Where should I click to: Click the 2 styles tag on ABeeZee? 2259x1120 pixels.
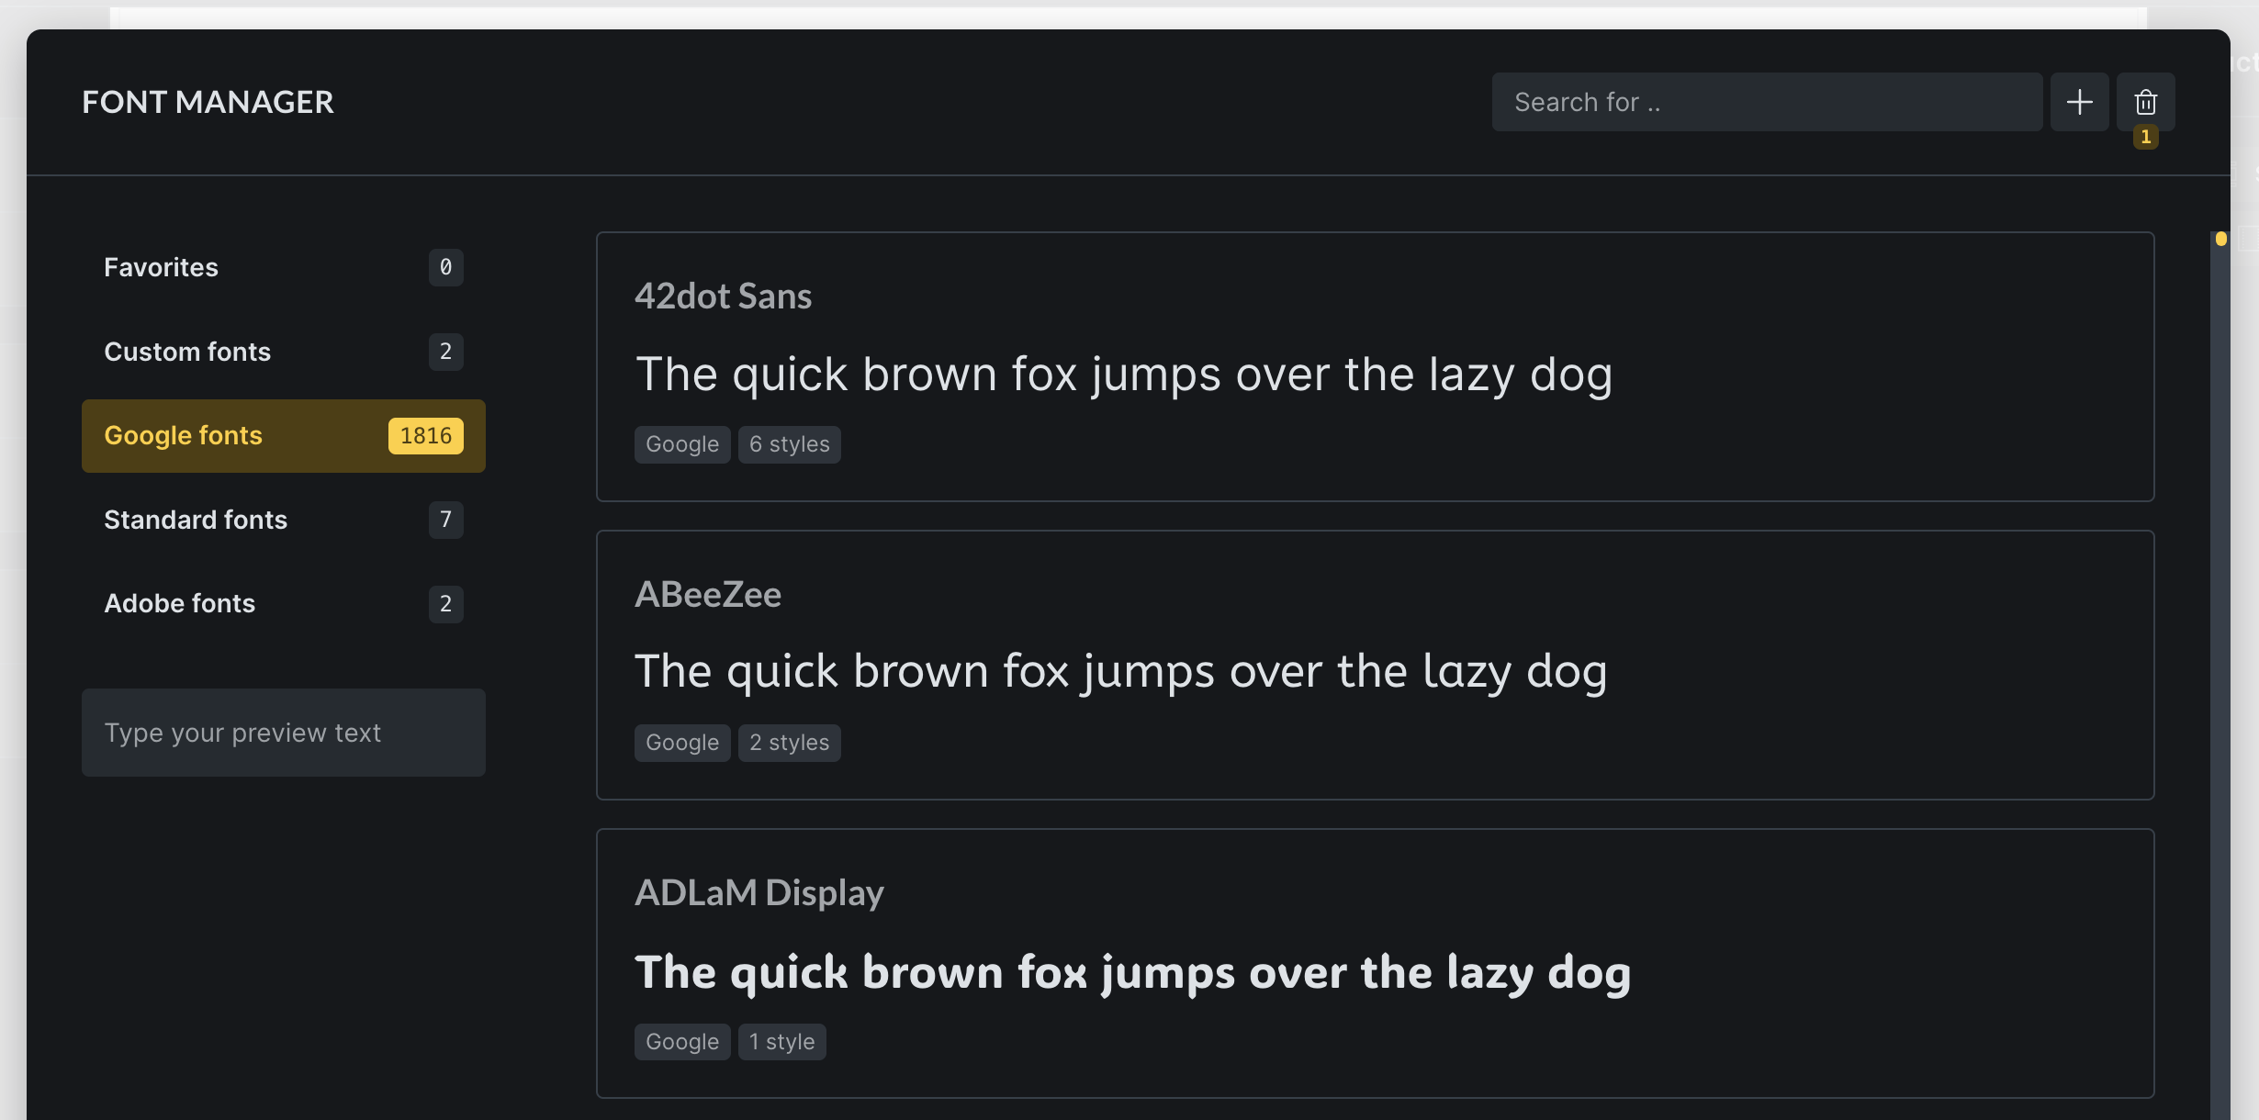click(x=789, y=743)
